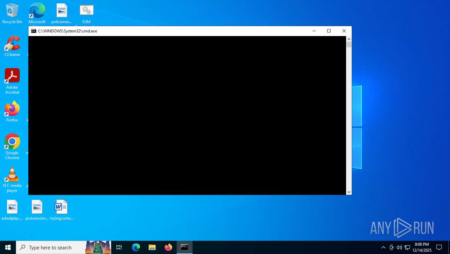Open Adobe Acrobat desktop shortcut

click(x=12, y=81)
